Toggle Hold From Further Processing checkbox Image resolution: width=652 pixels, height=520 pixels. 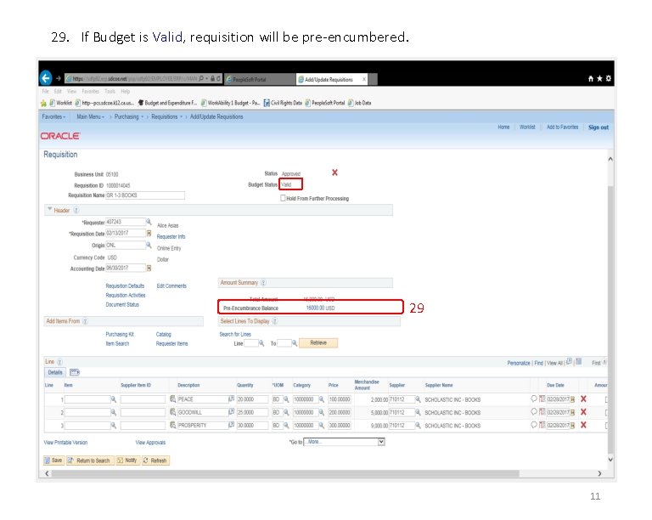283,198
